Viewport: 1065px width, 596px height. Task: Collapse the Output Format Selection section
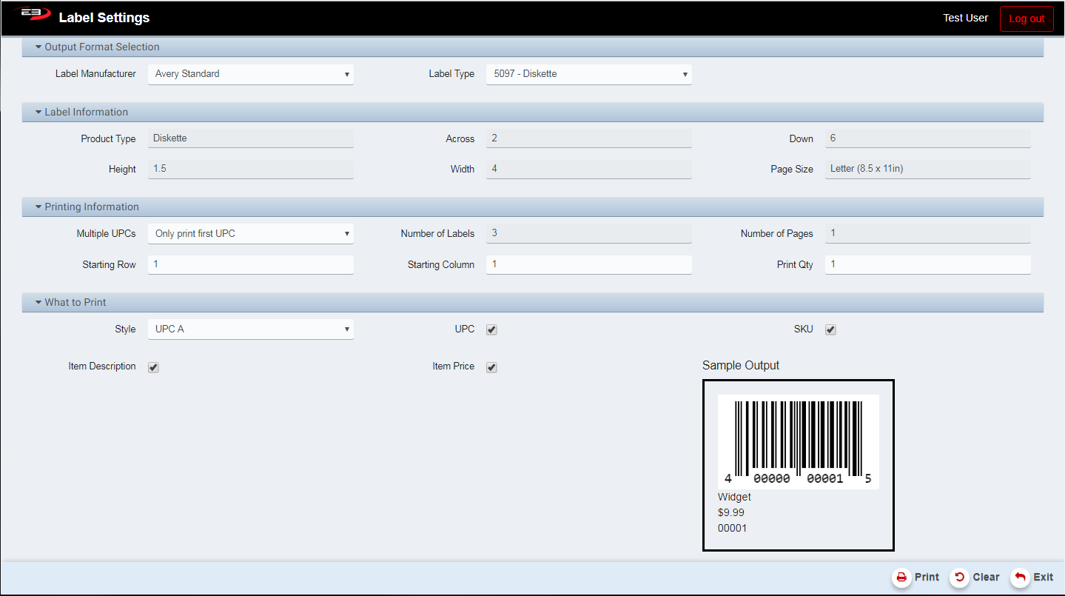pos(38,47)
